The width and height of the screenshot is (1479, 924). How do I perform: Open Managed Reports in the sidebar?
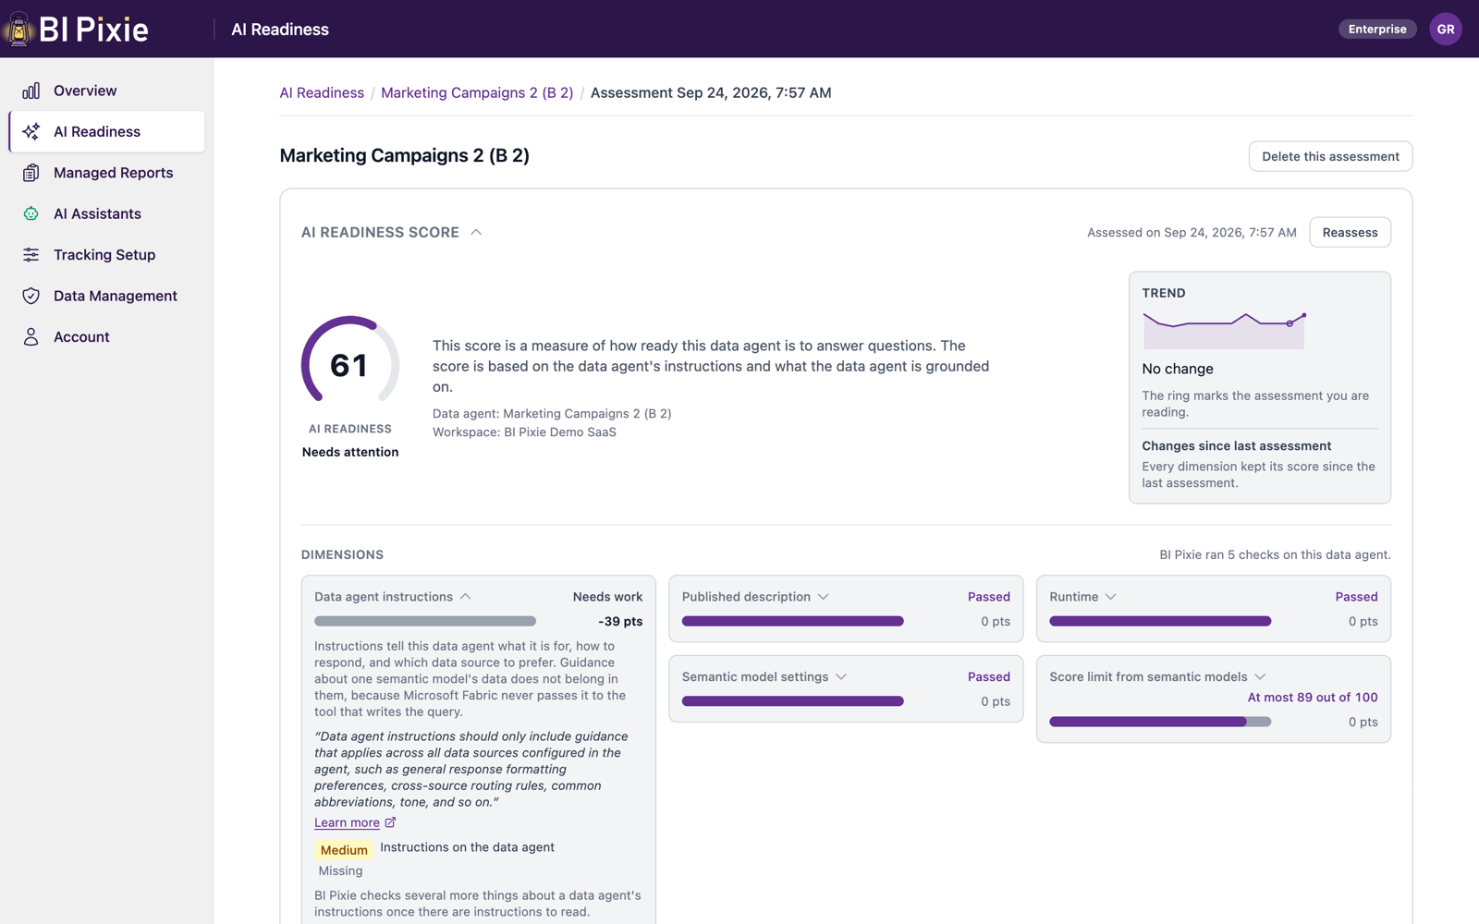coord(107,173)
